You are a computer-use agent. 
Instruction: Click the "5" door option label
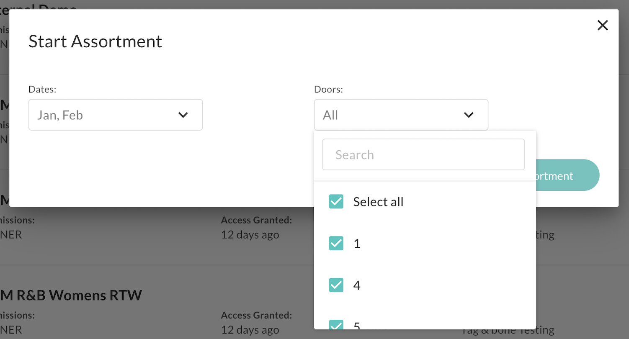[x=357, y=326]
